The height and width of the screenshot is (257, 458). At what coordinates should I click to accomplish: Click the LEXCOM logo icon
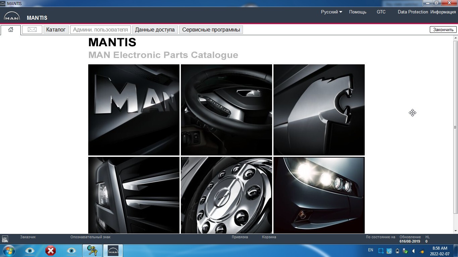tap(5, 239)
